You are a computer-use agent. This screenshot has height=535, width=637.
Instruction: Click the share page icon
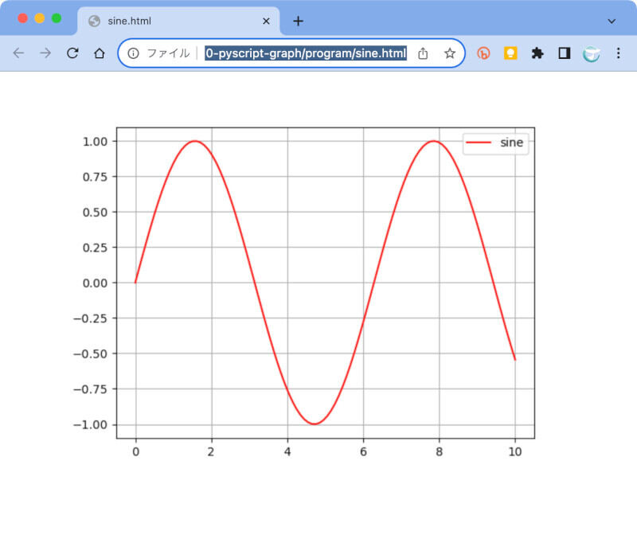pyautogui.click(x=423, y=53)
